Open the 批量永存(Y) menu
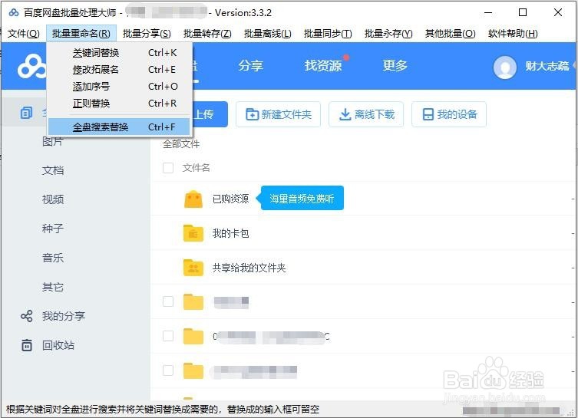Image resolution: width=578 pixels, height=418 pixels. pyautogui.click(x=388, y=34)
